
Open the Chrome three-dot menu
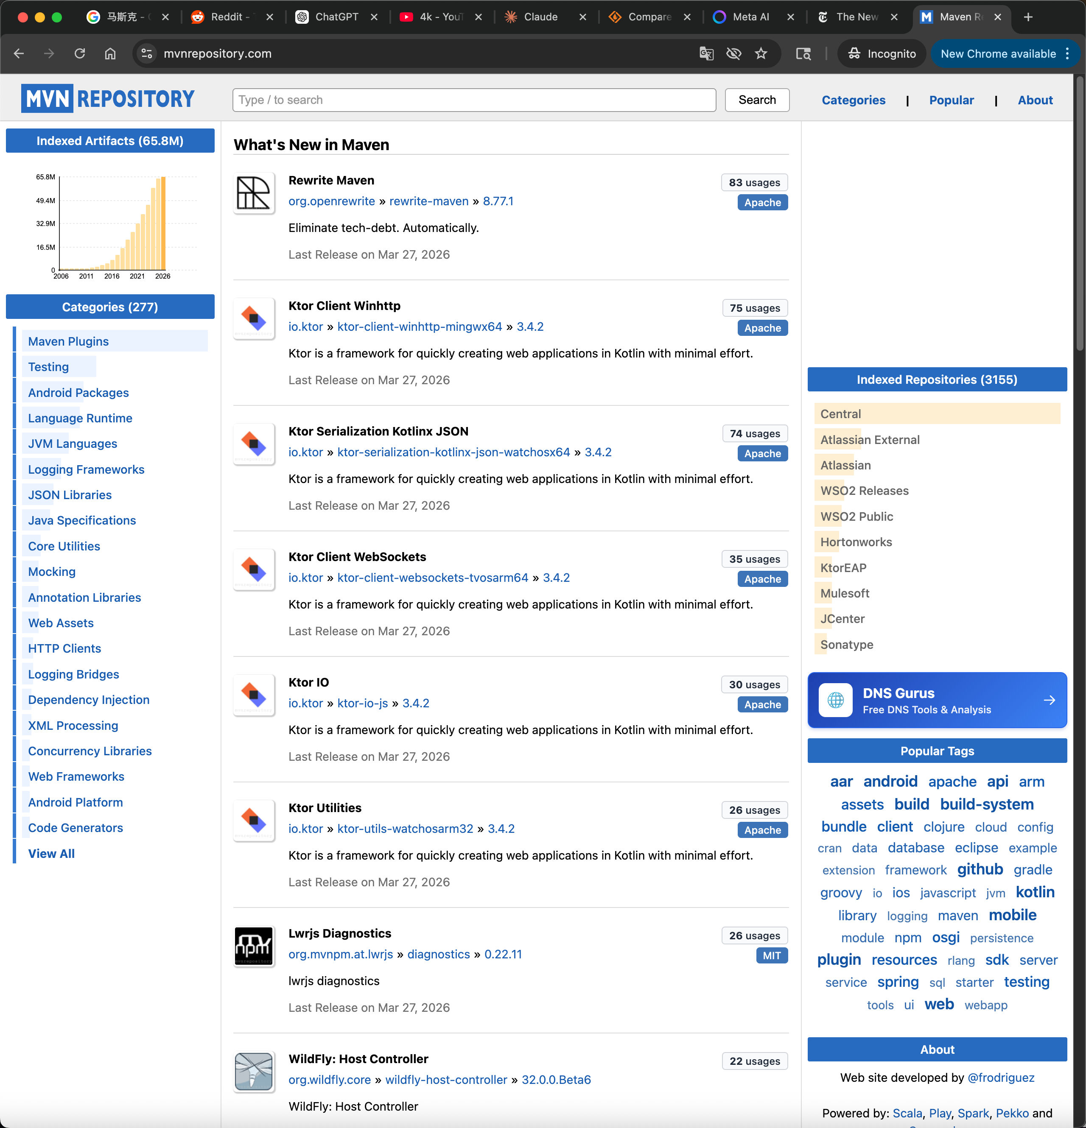point(1067,53)
